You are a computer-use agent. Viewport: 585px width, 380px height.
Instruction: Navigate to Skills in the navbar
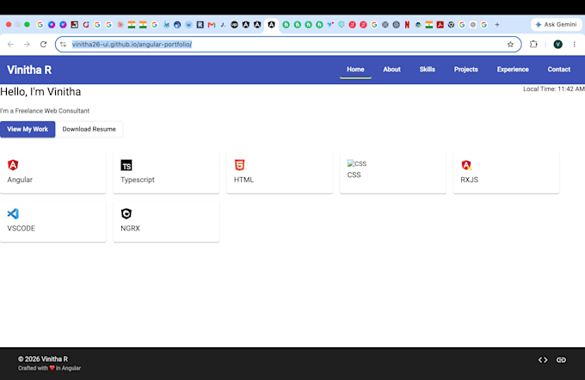point(428,70)
